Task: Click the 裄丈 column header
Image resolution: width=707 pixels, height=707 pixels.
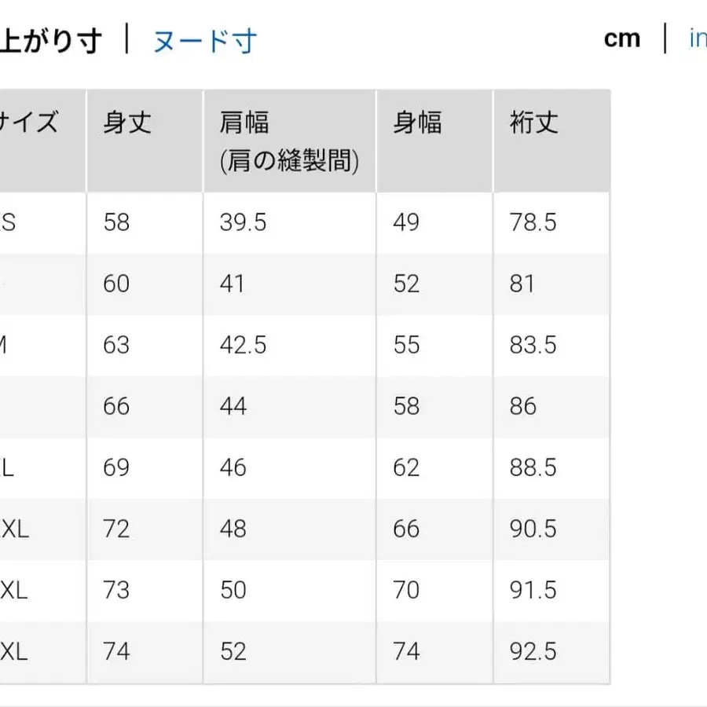Action: [530, 123]
